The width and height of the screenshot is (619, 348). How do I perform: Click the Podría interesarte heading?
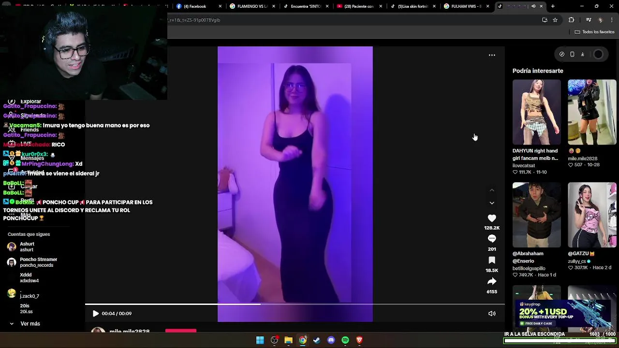[538, 71]
